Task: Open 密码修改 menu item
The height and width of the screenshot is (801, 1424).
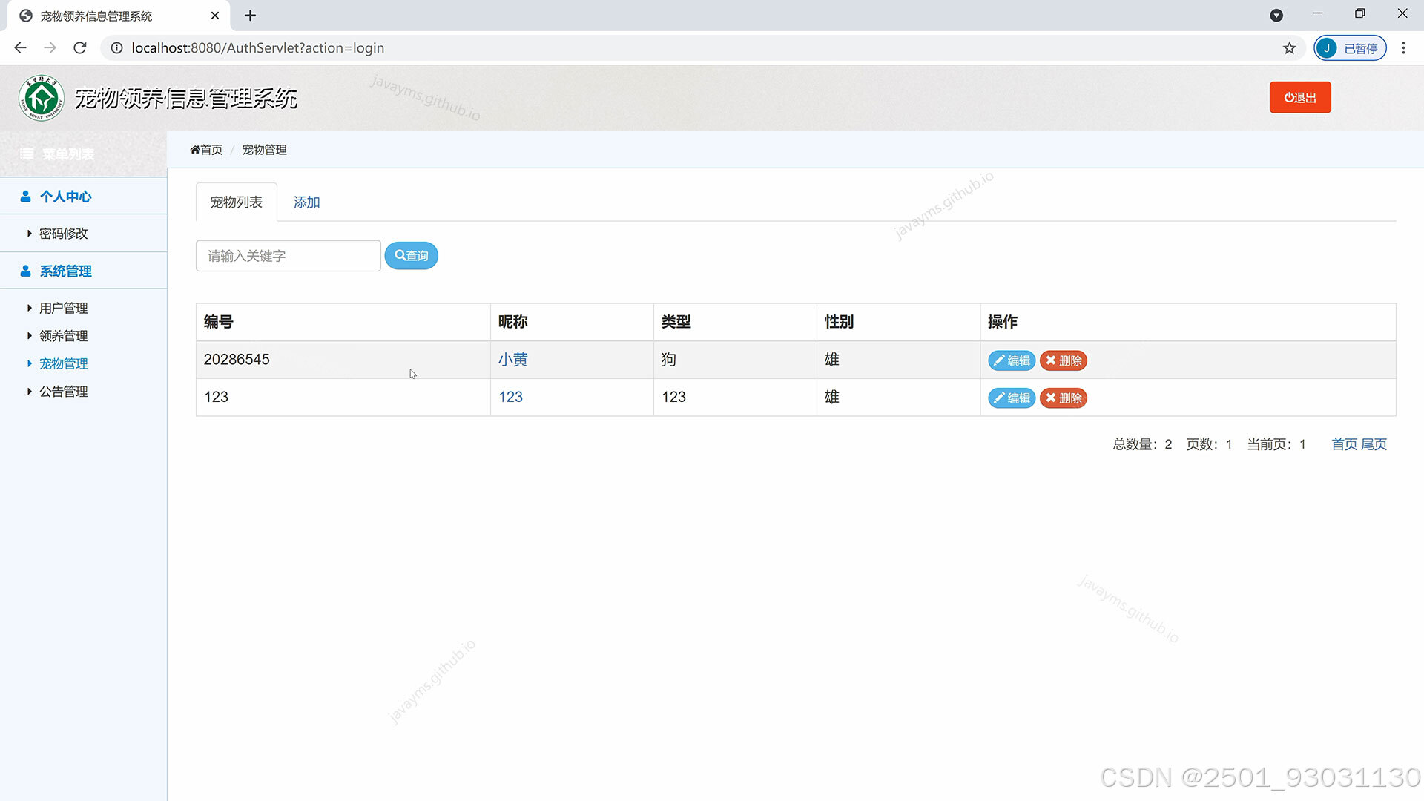Action: point(64,234)
